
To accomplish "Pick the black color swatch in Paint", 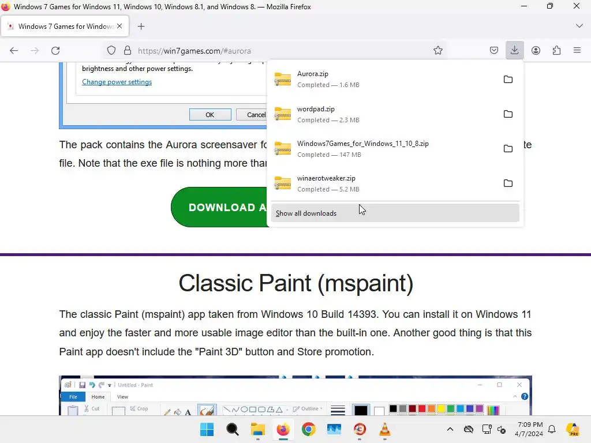I will [x=393, y=409].
